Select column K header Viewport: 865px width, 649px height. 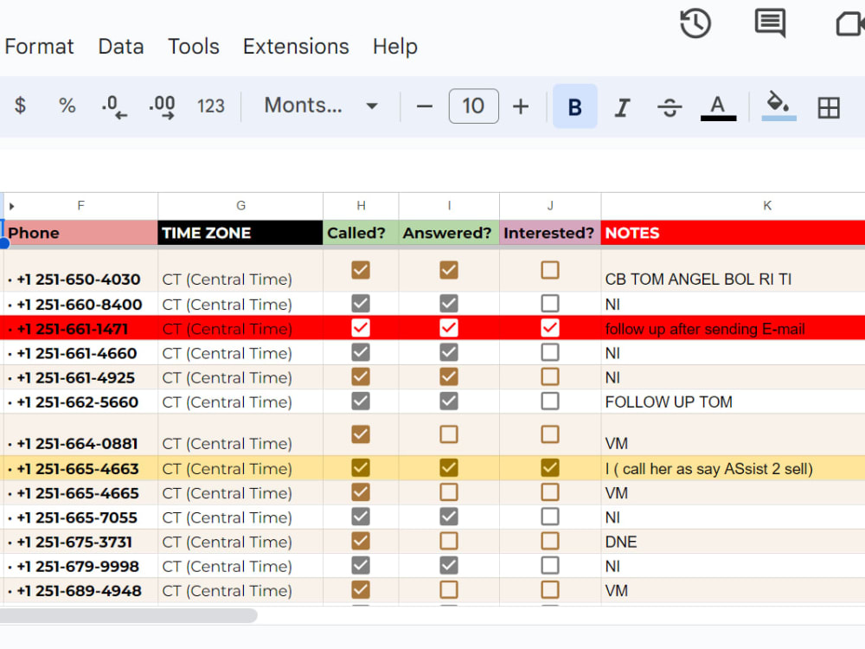[x=766, y=206]
